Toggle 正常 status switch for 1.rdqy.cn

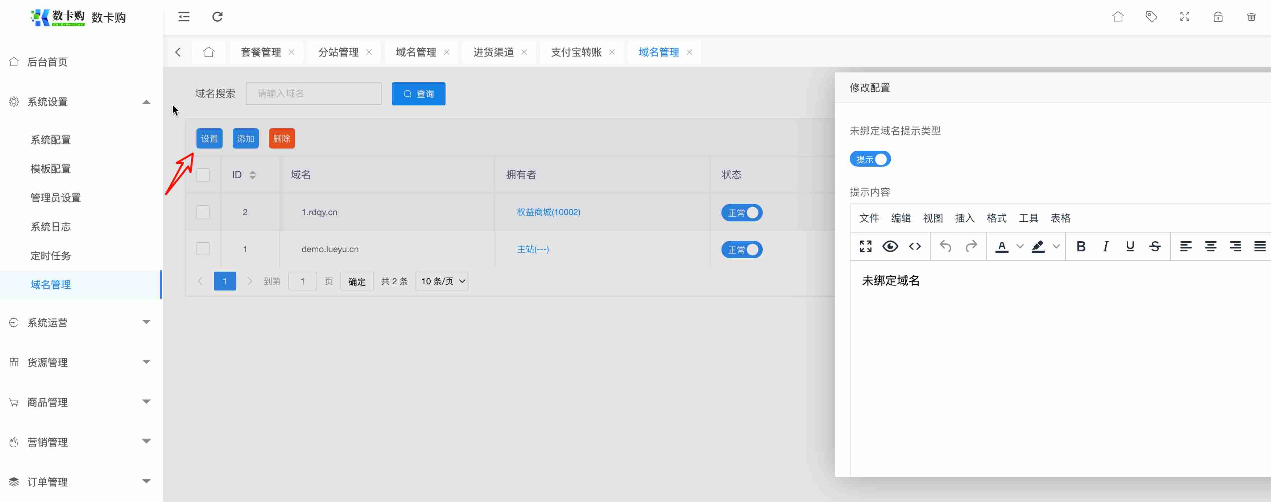click(742, 213)
